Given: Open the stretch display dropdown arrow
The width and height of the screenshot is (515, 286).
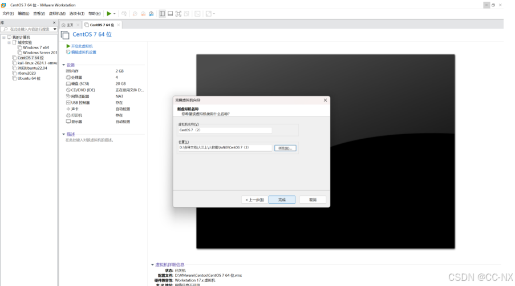Looking at the screenshot, I should (x=214, y=14).
